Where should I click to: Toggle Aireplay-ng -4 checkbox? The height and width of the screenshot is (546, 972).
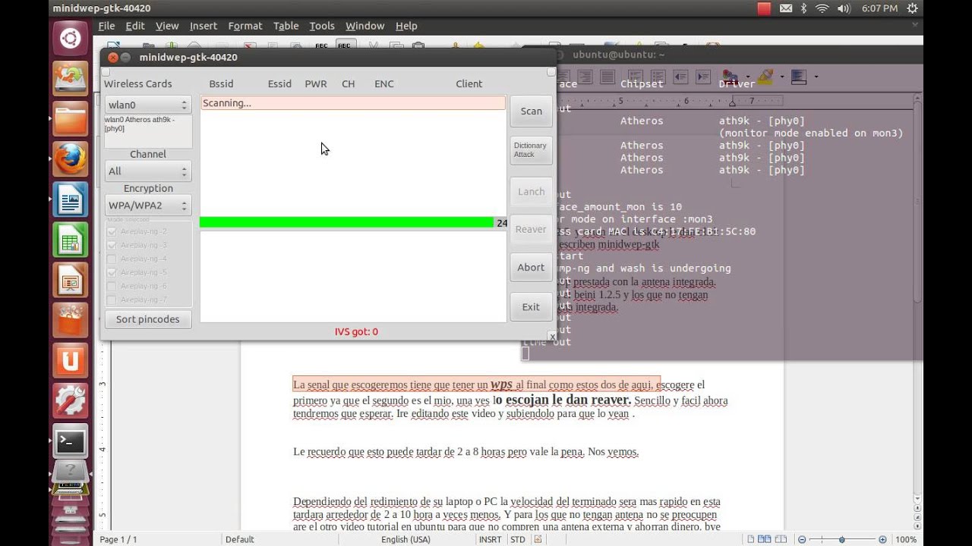112,259
